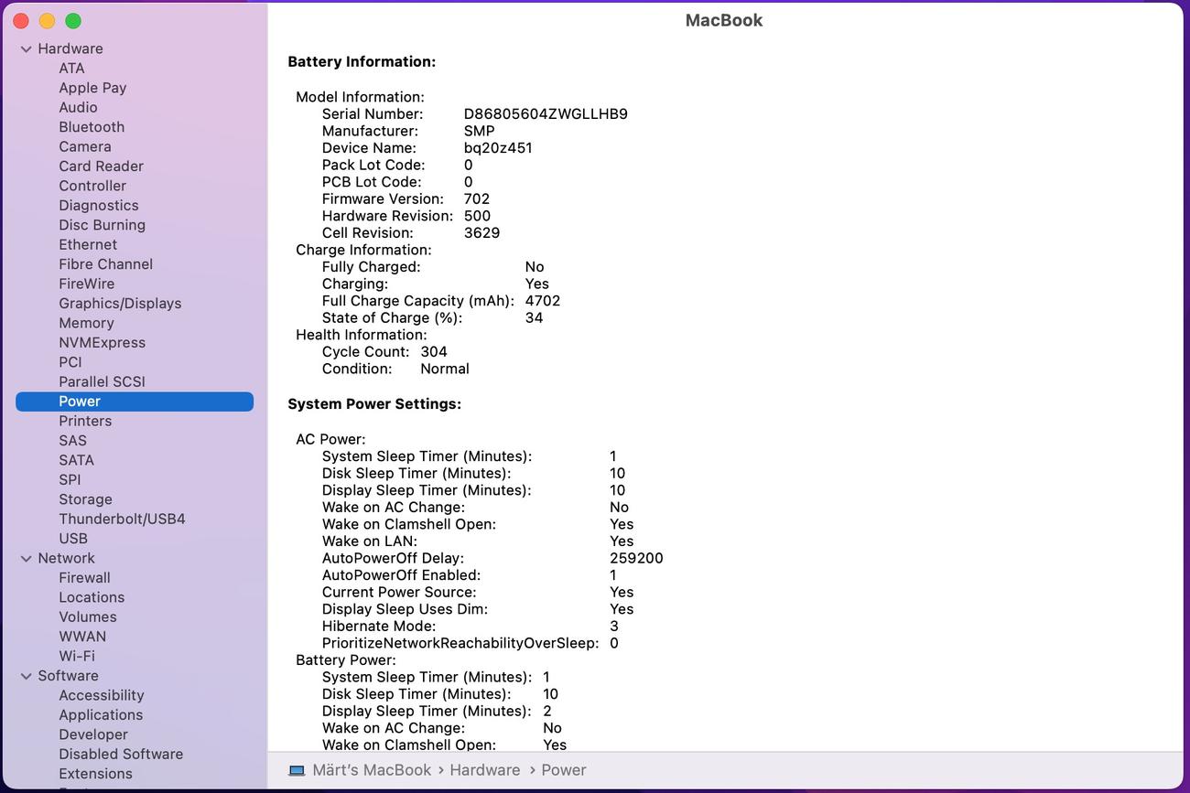Open the Wi-Fi network section

click(x=77, y=656)
